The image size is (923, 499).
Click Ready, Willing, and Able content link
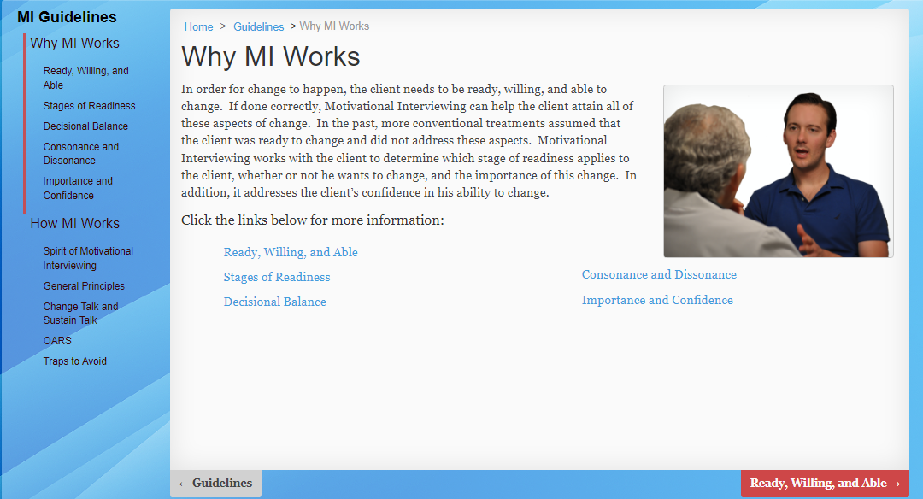(291, 252)
